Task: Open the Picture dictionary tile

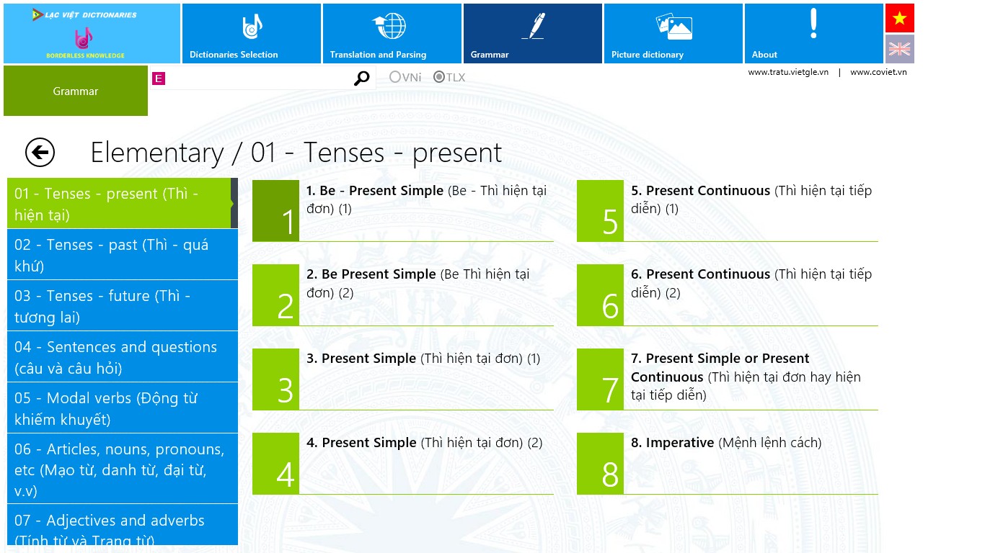Action: pos(673,34)
